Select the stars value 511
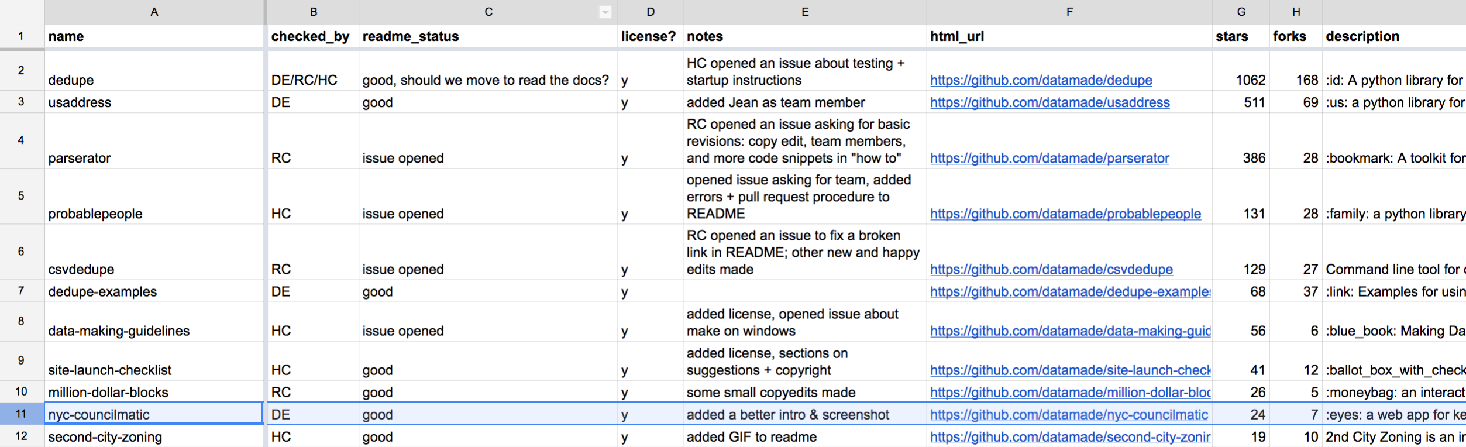Image resolution: width=1466 pixels, height=447 pixels. 1241,102
